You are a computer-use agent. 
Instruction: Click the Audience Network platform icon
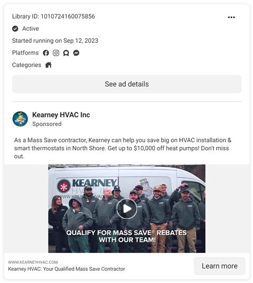66,53
